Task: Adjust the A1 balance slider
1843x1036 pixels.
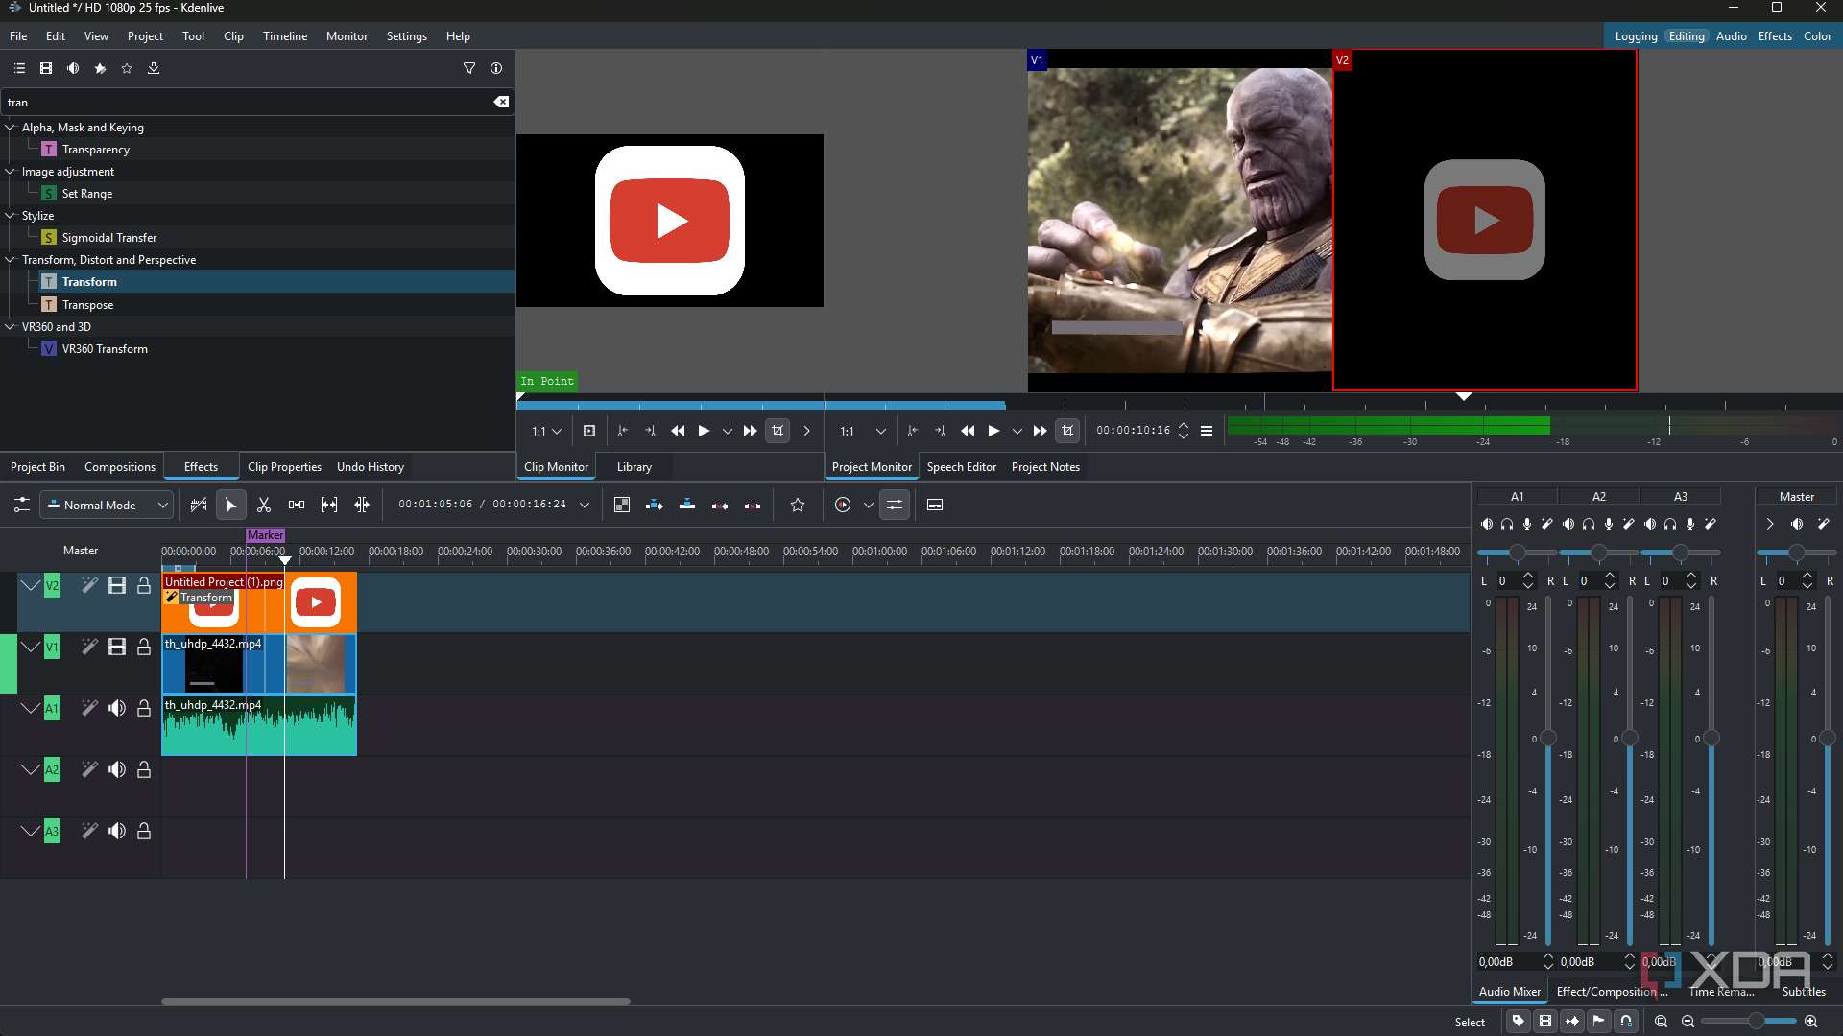Action: tap(1517, 553)
